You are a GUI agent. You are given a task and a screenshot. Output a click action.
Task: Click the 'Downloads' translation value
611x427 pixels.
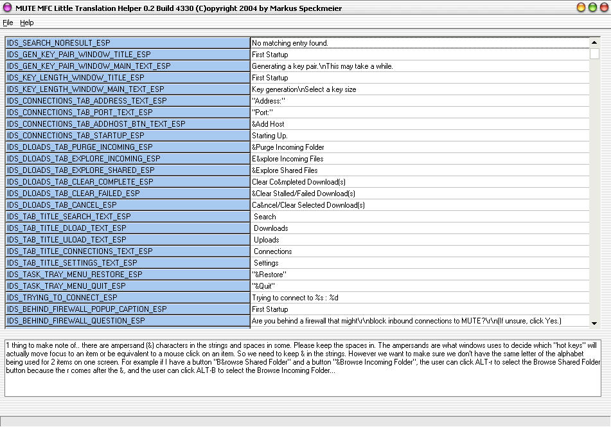point(420,228)
